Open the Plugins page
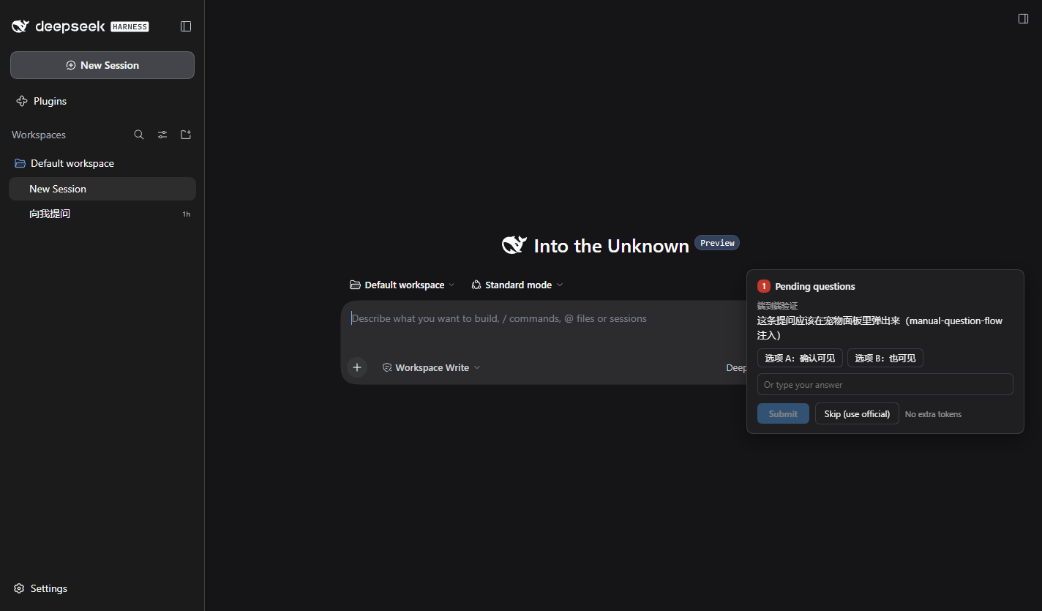Image resolution: width=1042 pixels, height=611 pixels. click(42, 101)
